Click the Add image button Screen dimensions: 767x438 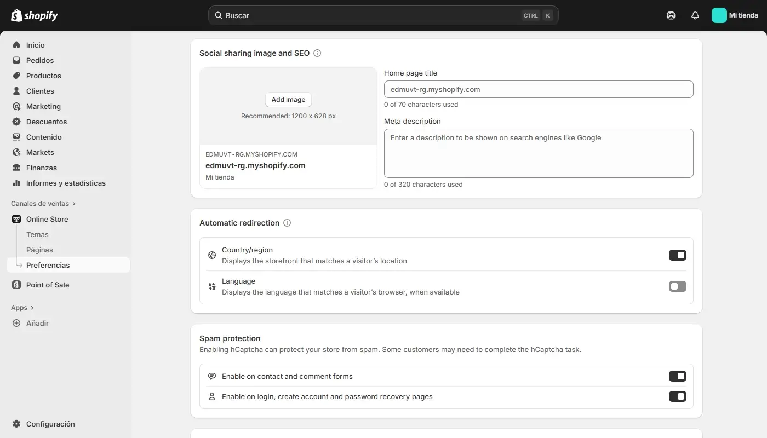(x=288, y=99)
